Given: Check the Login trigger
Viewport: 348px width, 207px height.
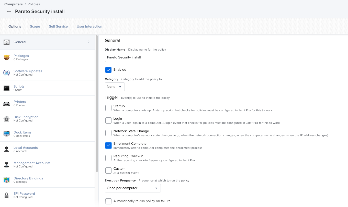Looking at the screenshot, I should [108, 120].
